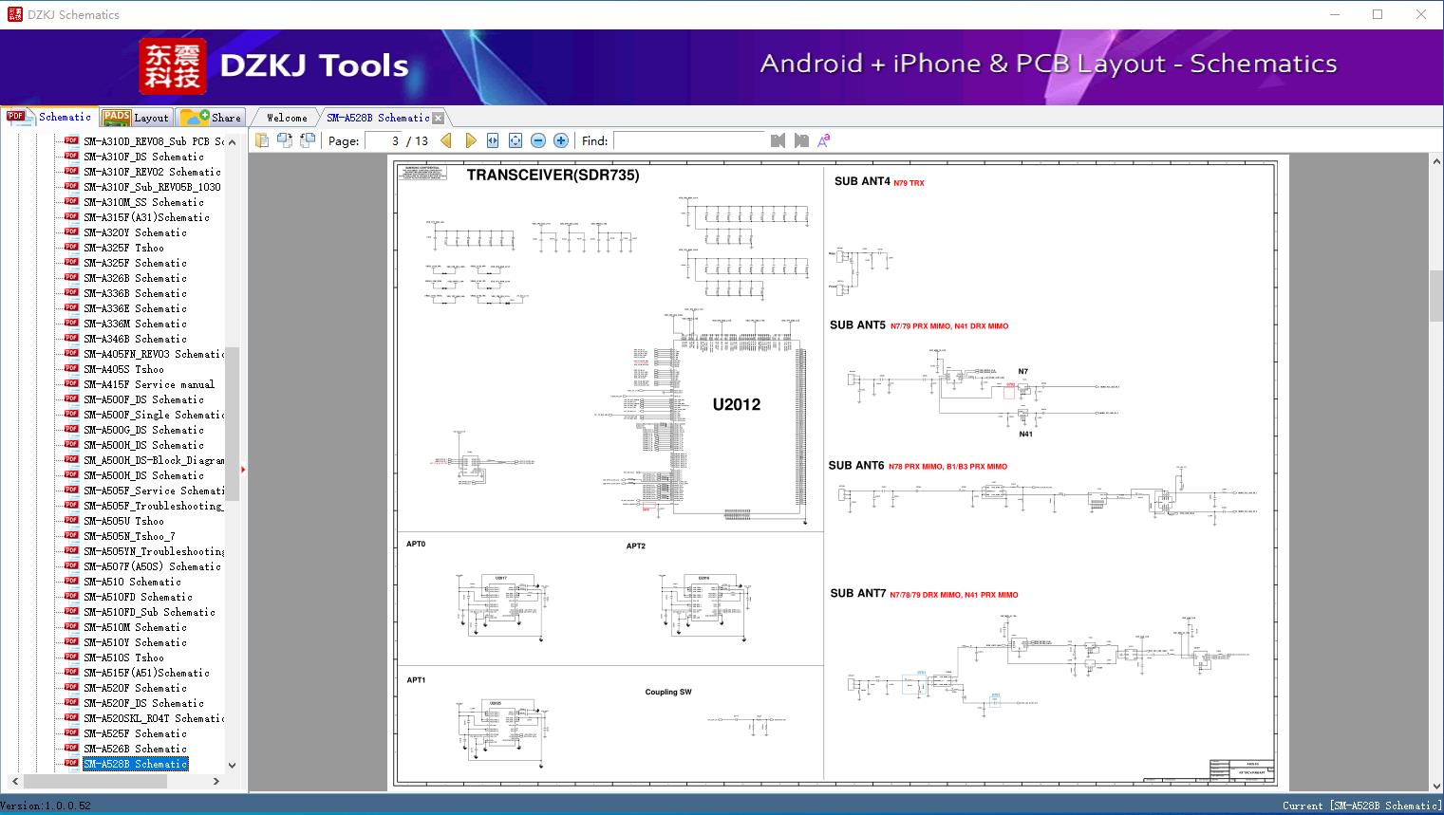Zoom in with the plus icon

561,140
